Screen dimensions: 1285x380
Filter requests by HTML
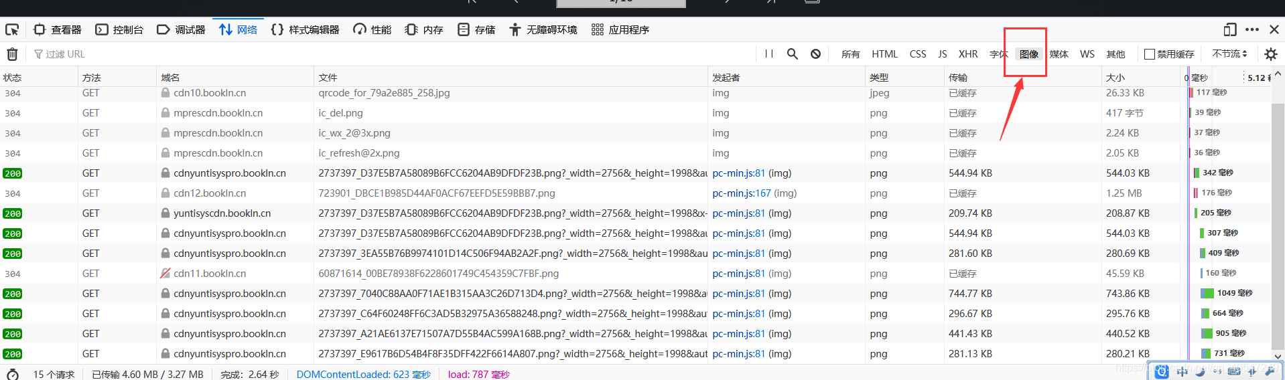(884, 54)
